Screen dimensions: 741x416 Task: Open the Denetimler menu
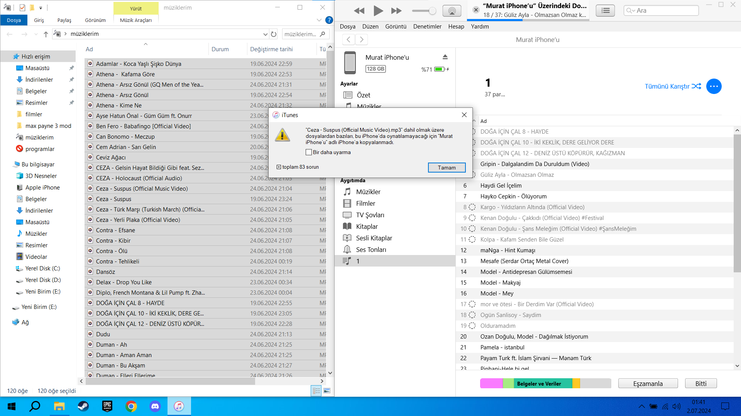(427, 26)
